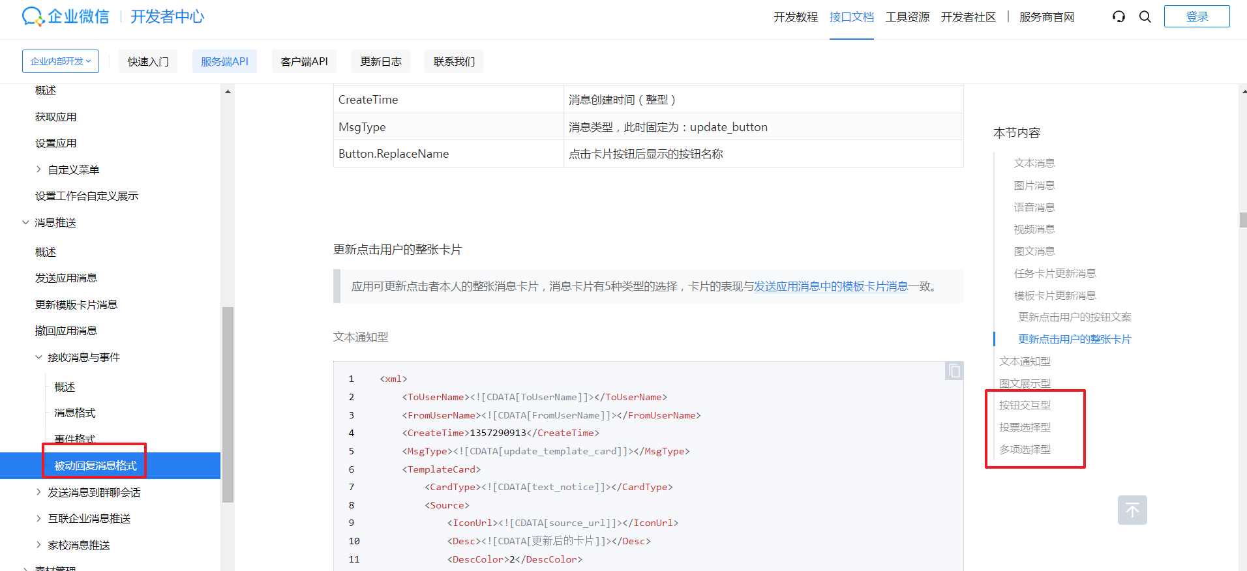The image size is (1247, 571).
Task: Copy the XML code with copy icon
Action: click(954, 371)
